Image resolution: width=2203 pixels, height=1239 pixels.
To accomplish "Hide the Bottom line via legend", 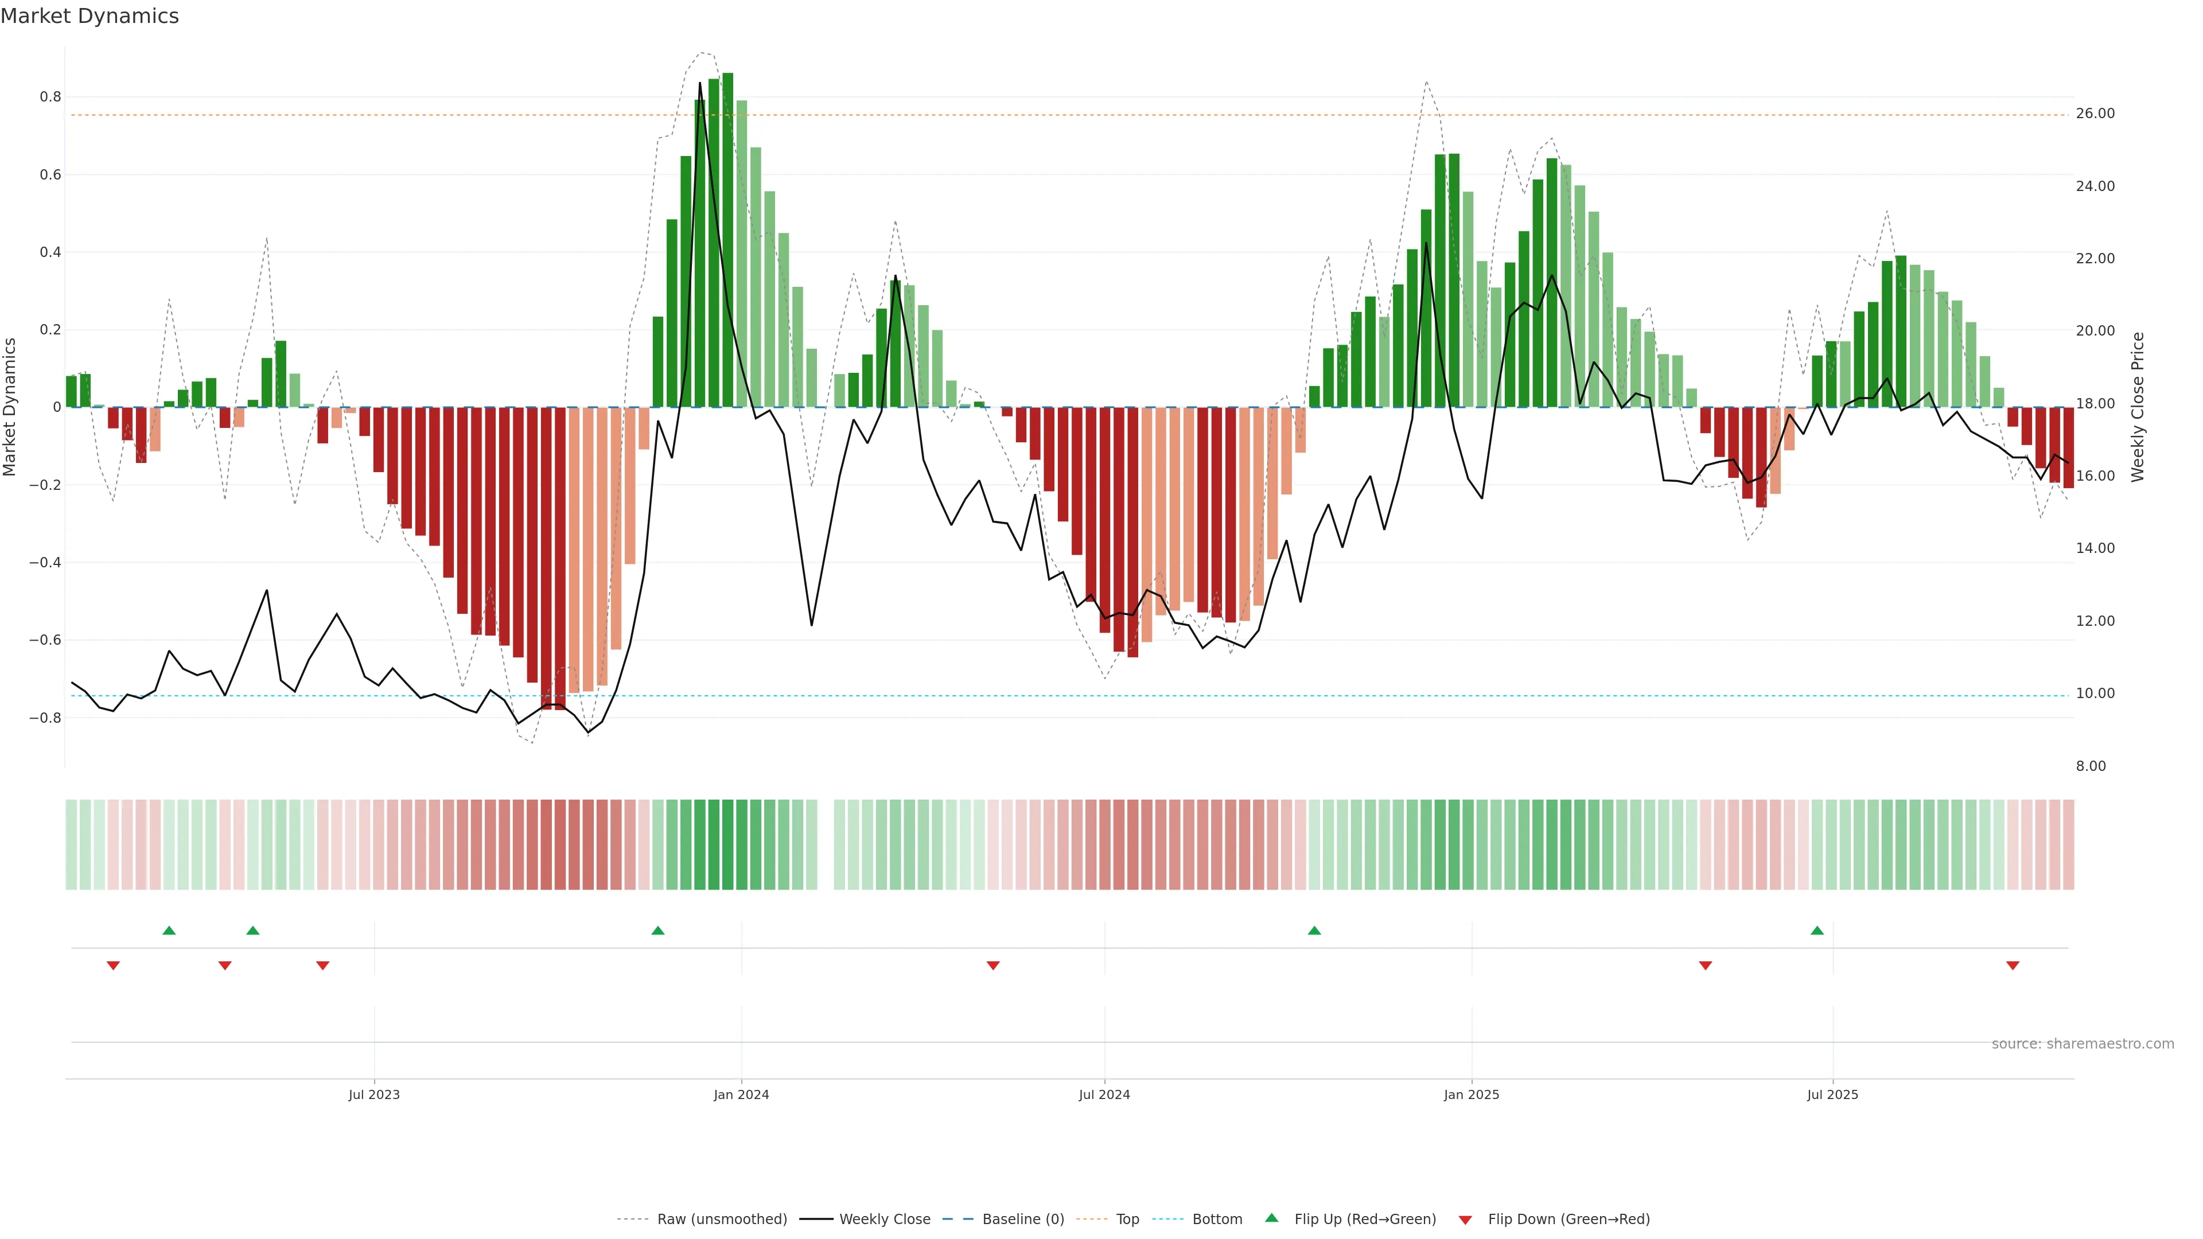I will tap(1217, 1219).
